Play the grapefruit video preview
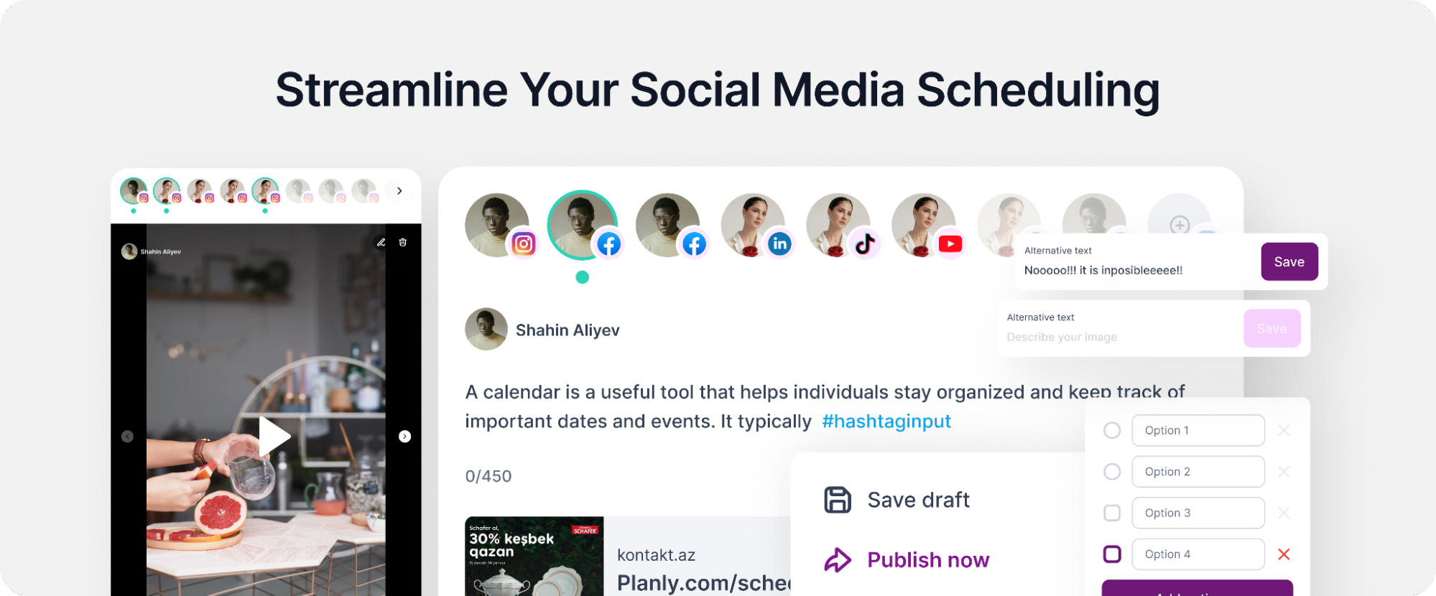Screen dimensions: 1436x596 tap(274, 436)
